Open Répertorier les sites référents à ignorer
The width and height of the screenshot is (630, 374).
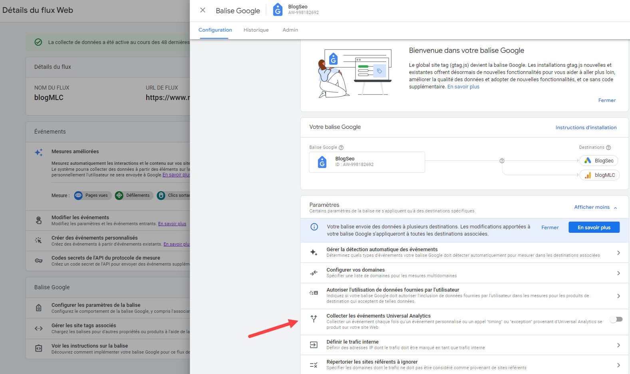(465, 365)
